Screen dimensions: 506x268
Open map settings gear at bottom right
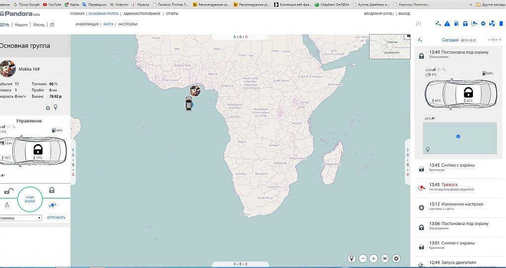[396, 259]
